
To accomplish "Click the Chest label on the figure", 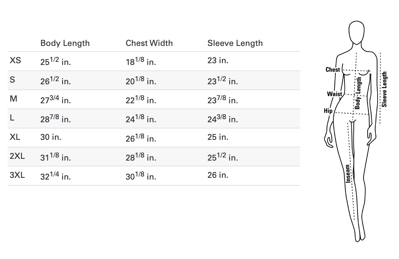I will 333,70.
